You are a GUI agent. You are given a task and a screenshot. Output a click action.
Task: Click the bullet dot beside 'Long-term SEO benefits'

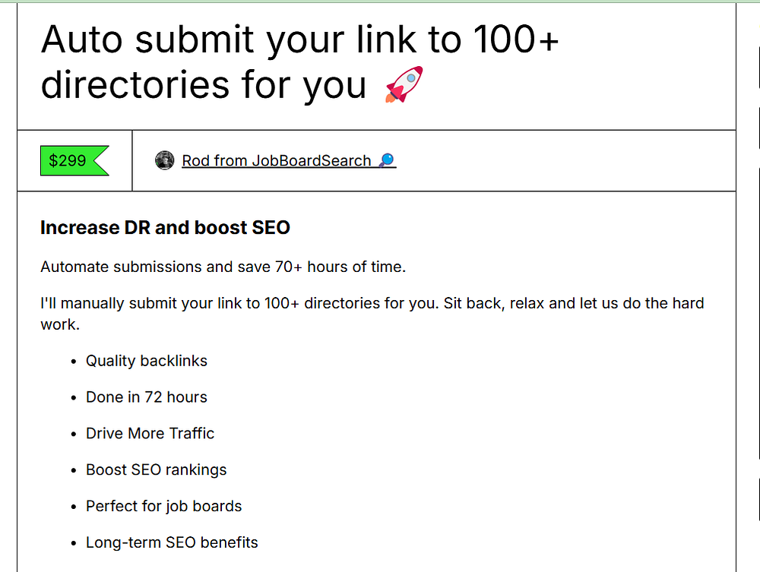click(x=73, y=544)
